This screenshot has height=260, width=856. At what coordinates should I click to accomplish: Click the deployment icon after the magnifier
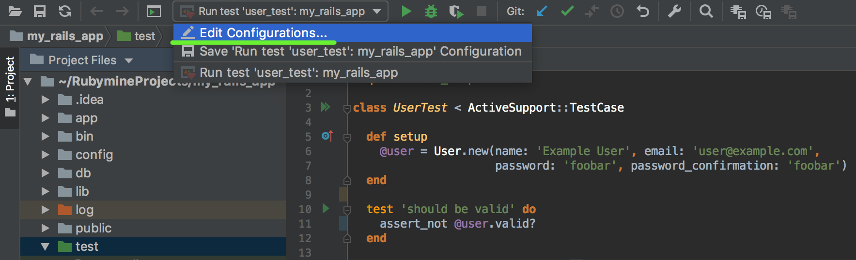(738, 12)
